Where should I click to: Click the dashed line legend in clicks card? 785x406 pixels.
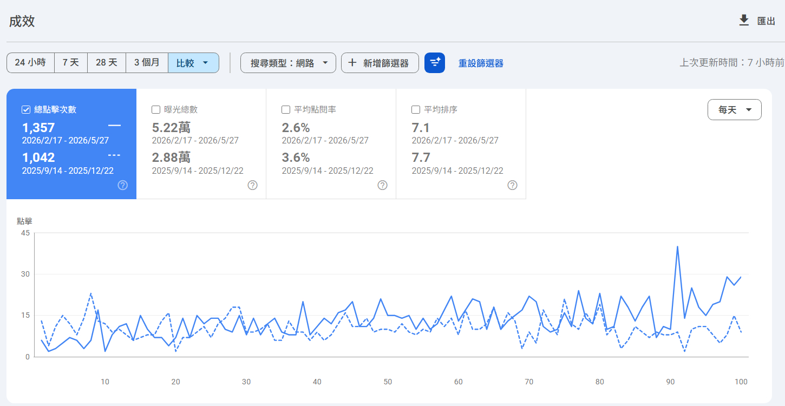[x=114, y=155]
